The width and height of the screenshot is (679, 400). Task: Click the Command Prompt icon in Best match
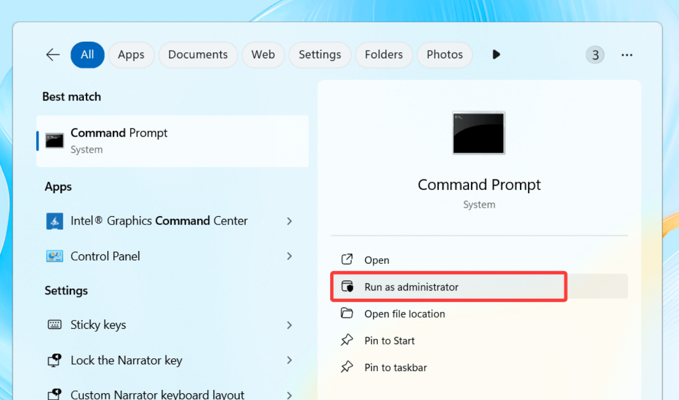pos(54,141)
